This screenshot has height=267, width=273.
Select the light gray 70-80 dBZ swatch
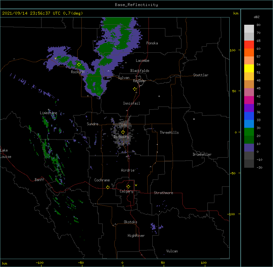249,29
